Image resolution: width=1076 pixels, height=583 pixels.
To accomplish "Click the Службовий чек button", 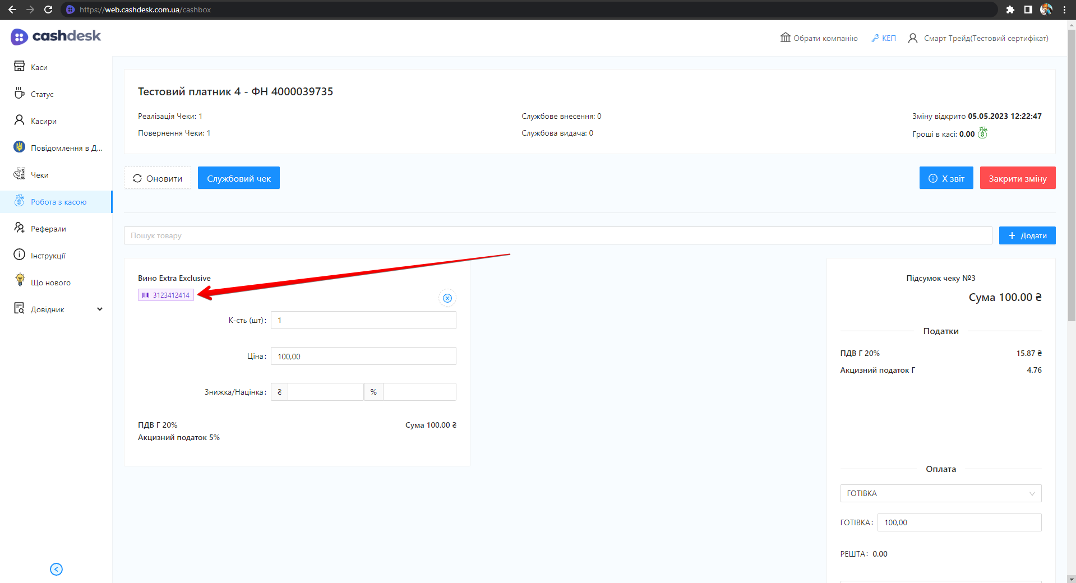I will coord(238,178).
